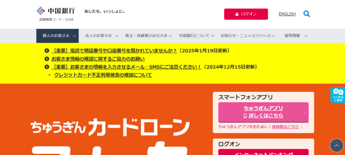Open the 体験版はこちら link
The width and height of the screenshot is (345, 155).
click(x=285, y=127)
